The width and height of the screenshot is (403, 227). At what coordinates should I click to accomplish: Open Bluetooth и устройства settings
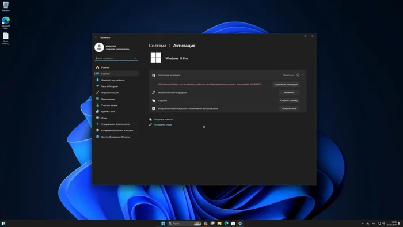pos(116,80)
